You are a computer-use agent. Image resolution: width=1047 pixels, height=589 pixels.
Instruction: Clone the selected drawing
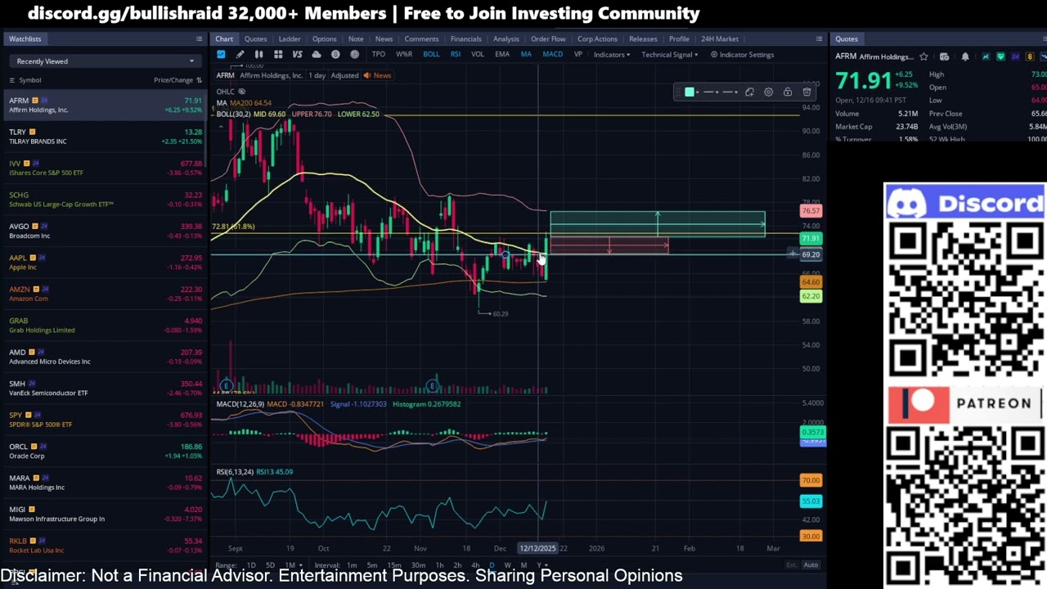[749, 92]
